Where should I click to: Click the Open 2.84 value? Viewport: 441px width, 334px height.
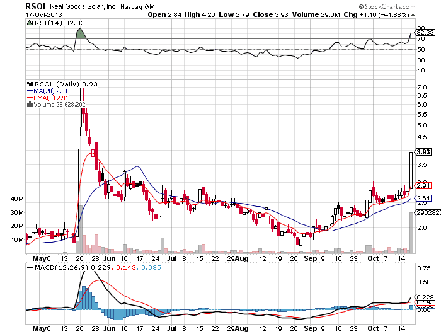pos(164,15)
